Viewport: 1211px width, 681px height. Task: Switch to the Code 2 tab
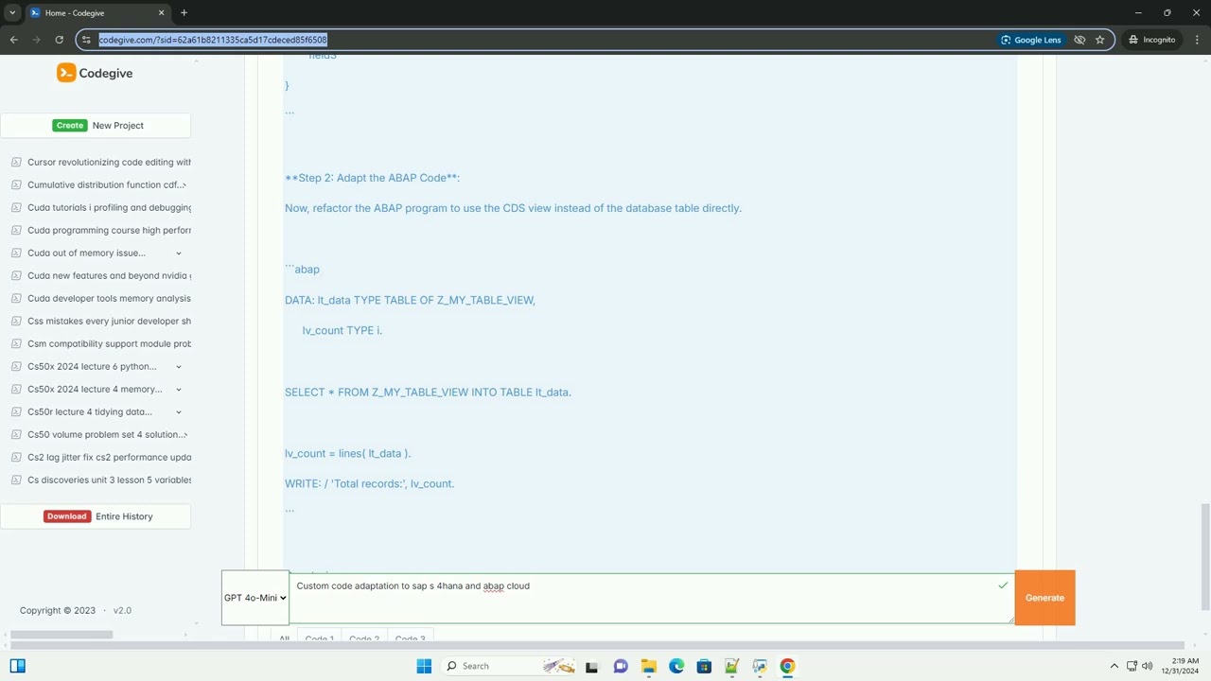(x=364, y=639)
